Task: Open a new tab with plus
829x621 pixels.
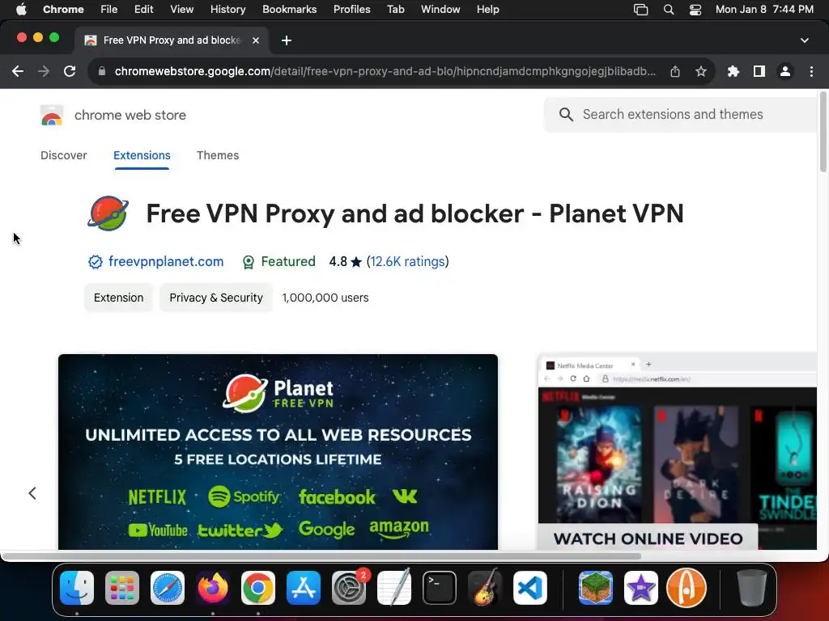Action: 287,40
